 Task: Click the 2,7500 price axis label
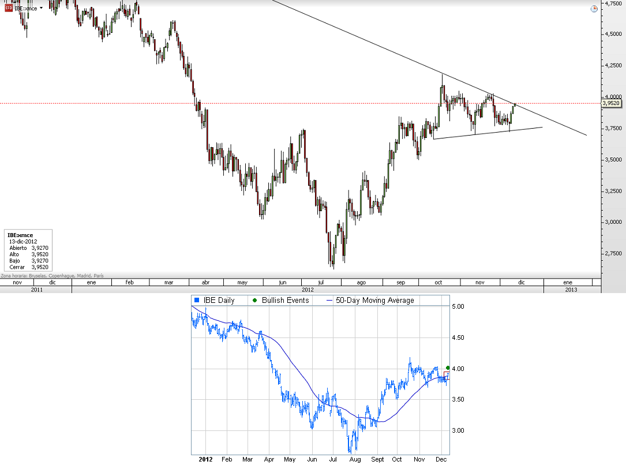click(x=613, y=253)
